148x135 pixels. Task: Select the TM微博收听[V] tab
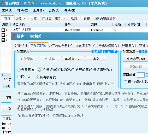[x=85, y=46]
